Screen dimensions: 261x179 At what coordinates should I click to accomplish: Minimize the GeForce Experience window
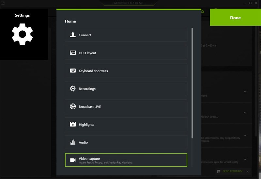coord(244,3)
